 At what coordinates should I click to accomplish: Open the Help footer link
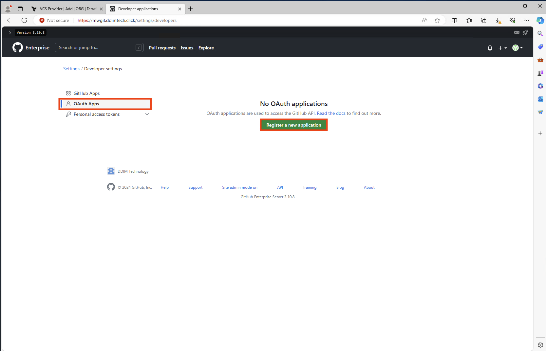[x=165, y=187]
